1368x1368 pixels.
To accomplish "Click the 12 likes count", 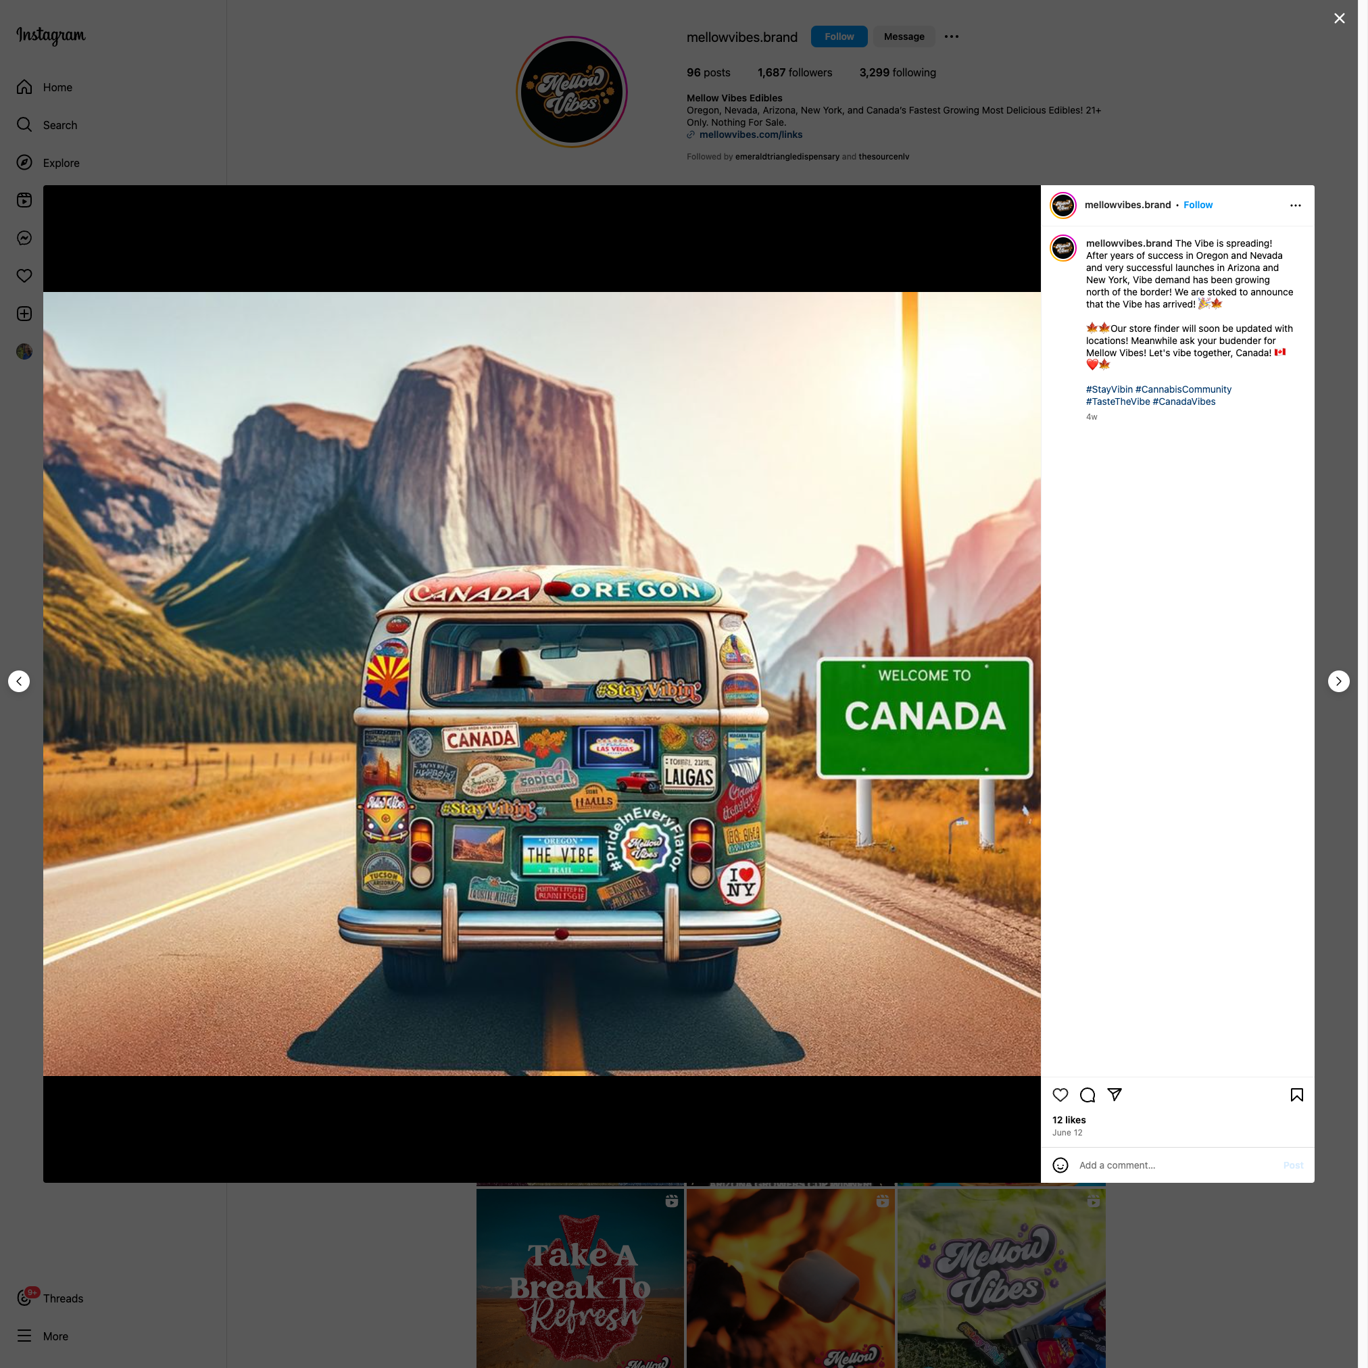I will pos(1069,1120).
